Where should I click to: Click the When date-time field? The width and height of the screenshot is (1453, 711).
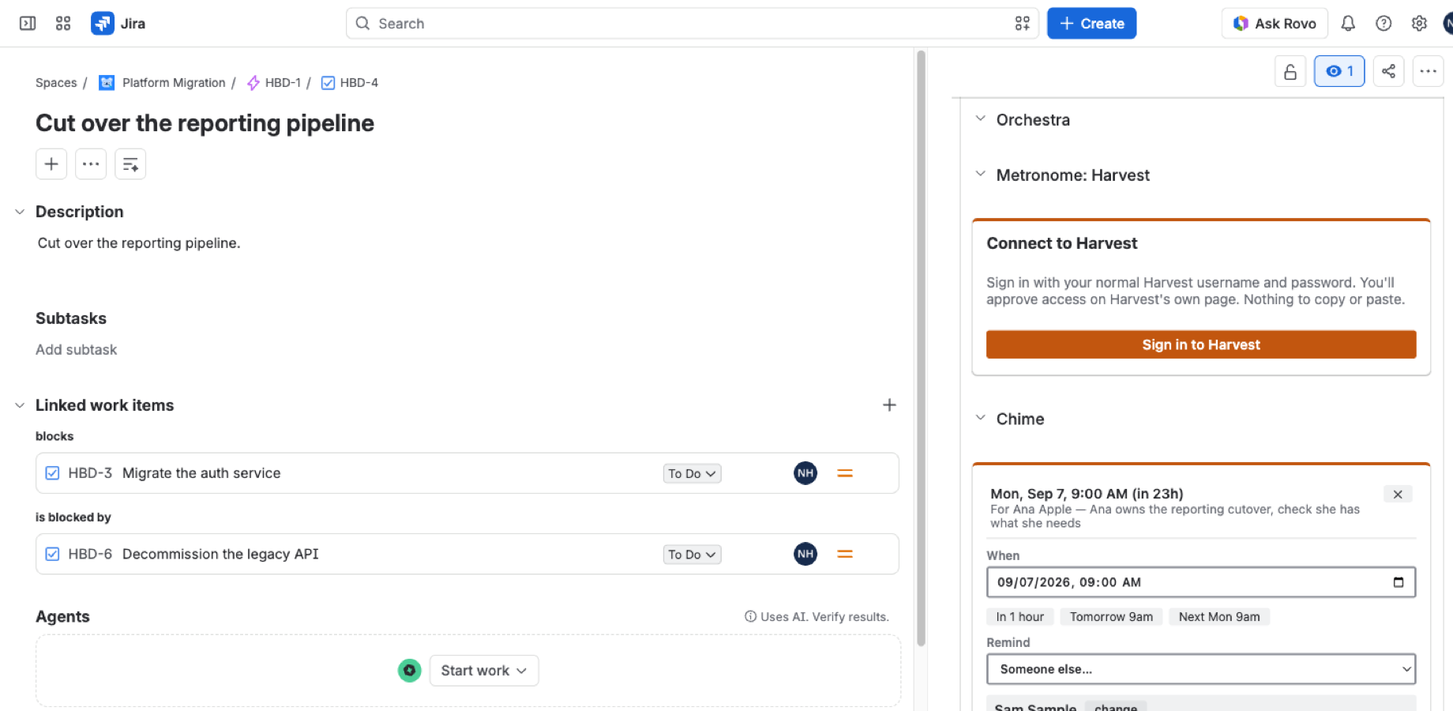pos(1201,582)
